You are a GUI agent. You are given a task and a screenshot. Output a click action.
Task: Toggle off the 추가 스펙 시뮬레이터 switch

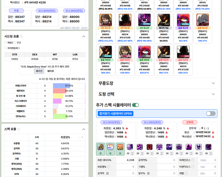(x=135, y=105)
